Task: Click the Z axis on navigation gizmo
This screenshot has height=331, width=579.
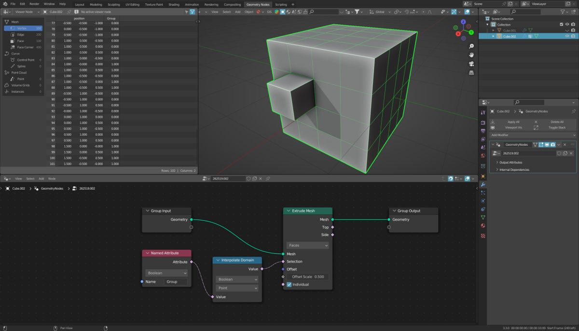Action: tap(463, 22)
